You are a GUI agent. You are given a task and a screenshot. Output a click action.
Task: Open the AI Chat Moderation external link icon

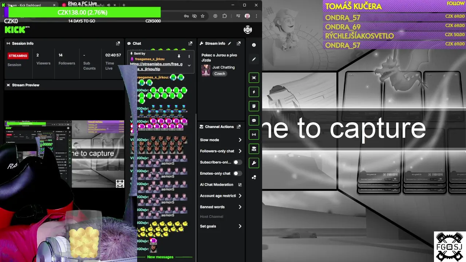tap(240, 184)
